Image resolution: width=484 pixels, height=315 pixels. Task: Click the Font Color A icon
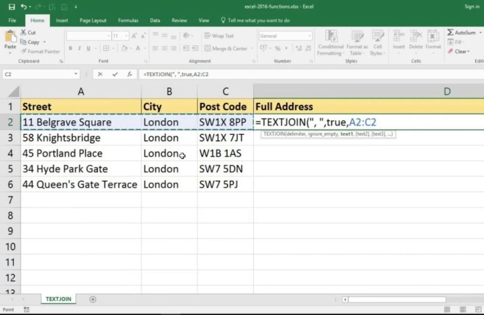pyautogui.click(x=138, y=48)
